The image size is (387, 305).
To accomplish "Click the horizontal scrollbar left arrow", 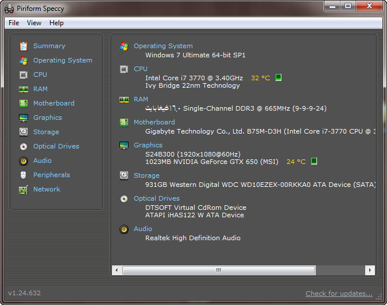I will click(x=117, y=270).
